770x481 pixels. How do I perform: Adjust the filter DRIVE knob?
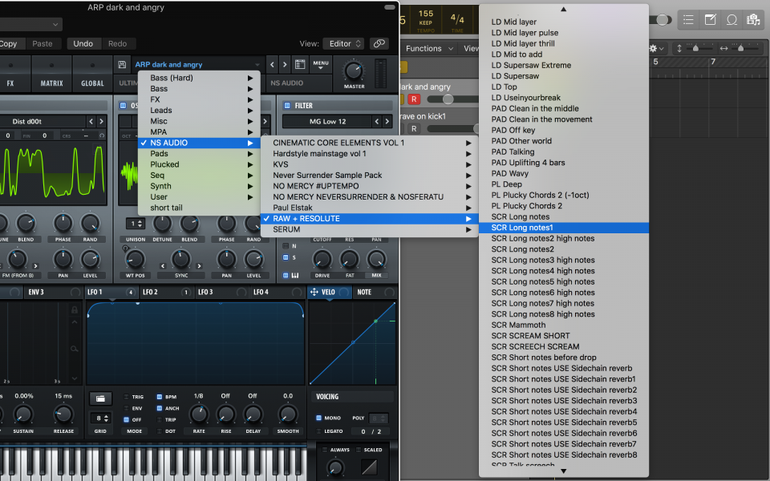[x=322, y=259]
